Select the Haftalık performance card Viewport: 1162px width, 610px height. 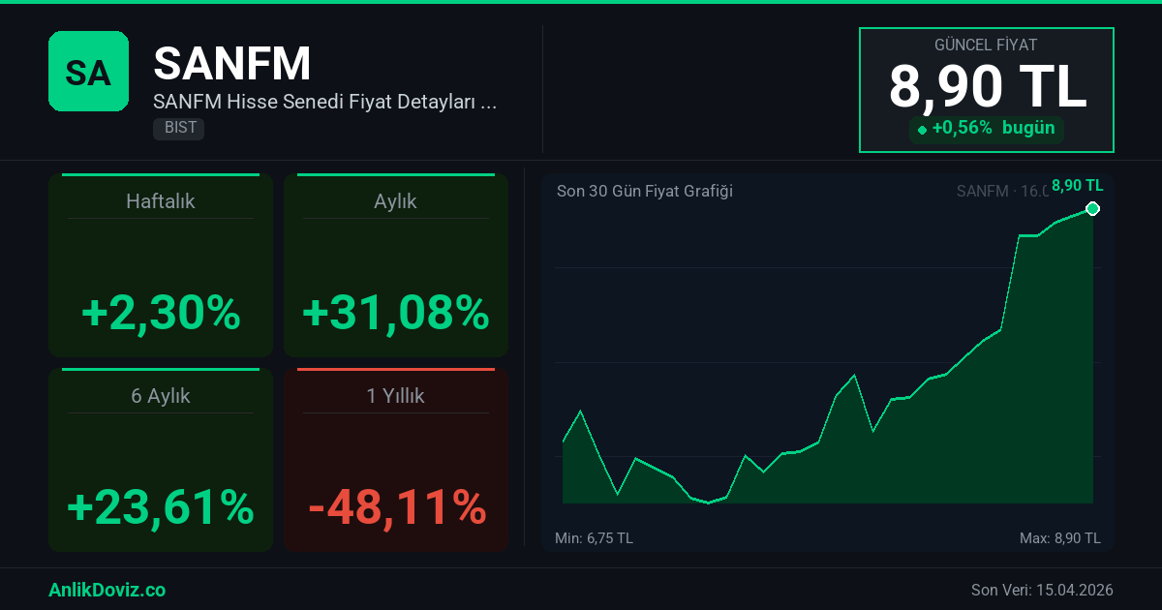(161, 266)
